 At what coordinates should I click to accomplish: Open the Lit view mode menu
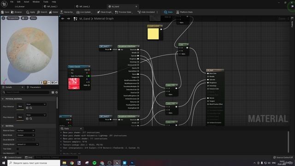tap(24, 18)
